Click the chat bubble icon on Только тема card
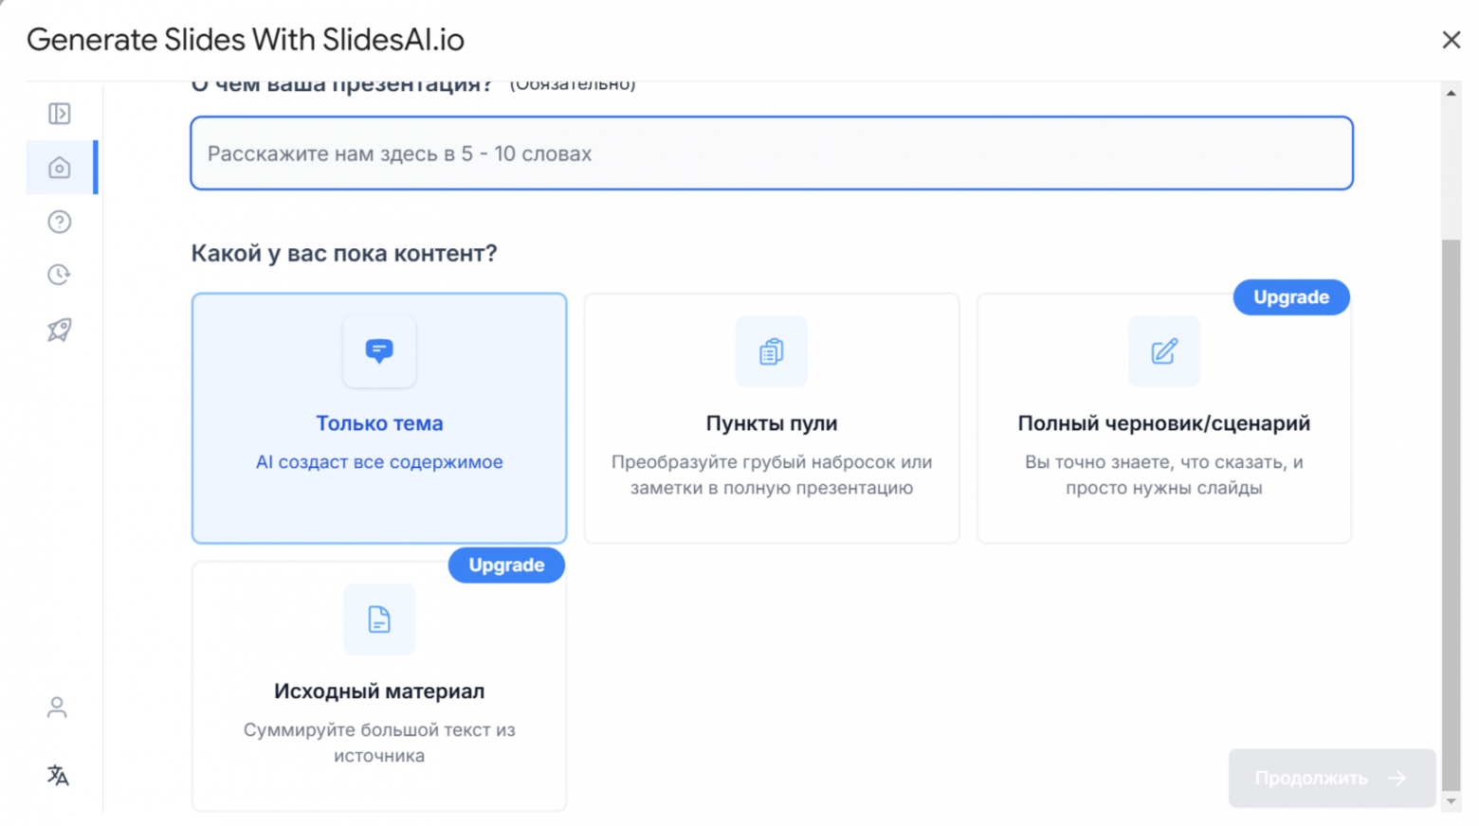Viewport: 1479px width, 826px height. tap(379, 351)
